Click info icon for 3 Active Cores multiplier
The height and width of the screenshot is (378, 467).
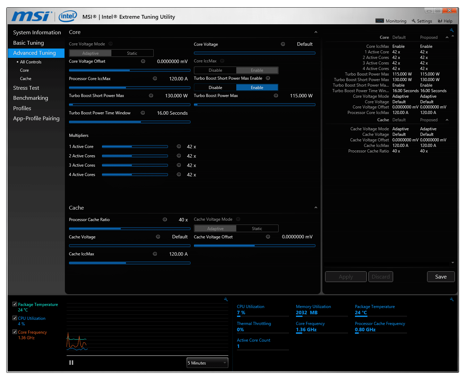[x=179, y=165]
